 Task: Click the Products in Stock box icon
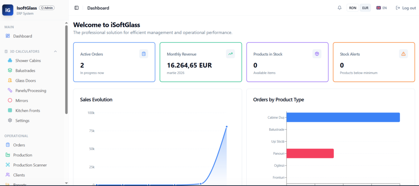317,54
